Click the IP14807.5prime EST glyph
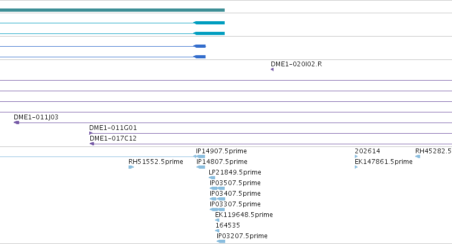Screen dimensions: 452x244 [201, 167]
